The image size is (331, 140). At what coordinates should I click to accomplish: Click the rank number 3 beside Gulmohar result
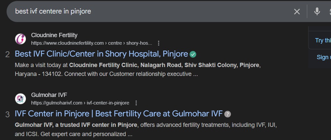click(8, 115)
